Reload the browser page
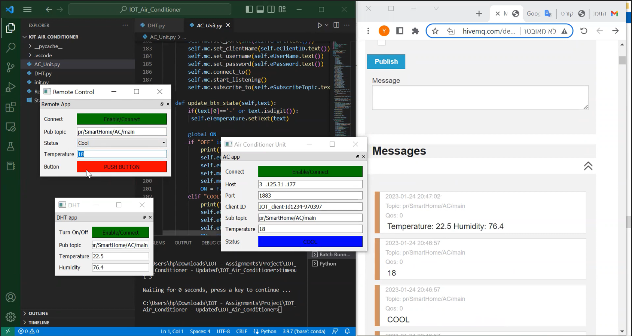The image size is (632, 336). click(x=584, y=31)
